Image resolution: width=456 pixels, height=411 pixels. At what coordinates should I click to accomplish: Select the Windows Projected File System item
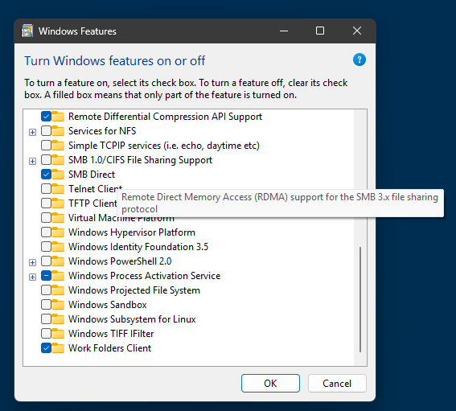[134, 290]
